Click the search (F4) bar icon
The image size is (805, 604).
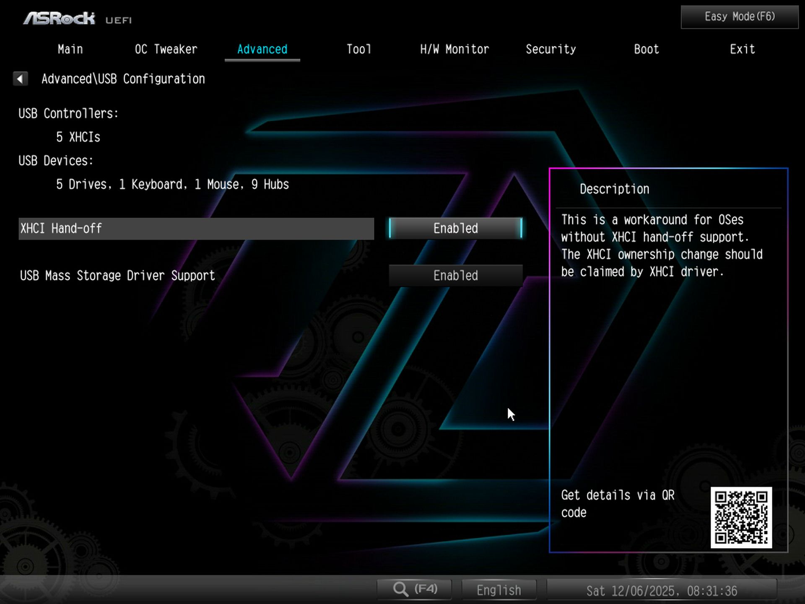tap(414, 589)
